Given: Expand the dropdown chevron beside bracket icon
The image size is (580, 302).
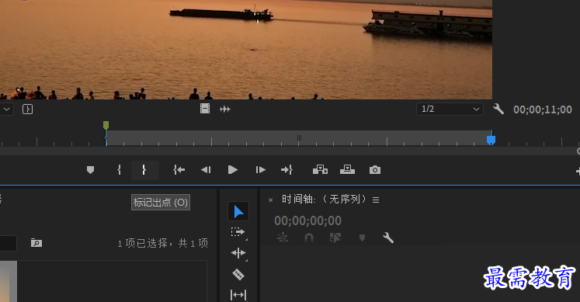Looking at the screenshot, I should pos(7,109).
